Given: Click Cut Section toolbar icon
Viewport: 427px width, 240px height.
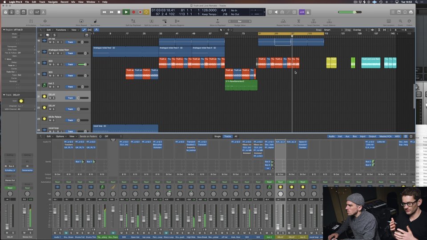Looking at the screenshot, I should coord(298,21).
